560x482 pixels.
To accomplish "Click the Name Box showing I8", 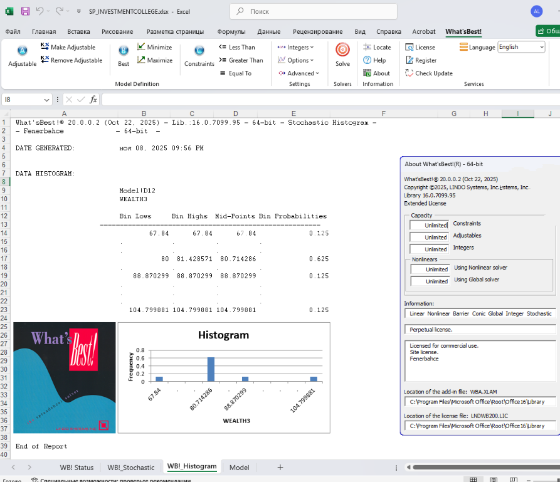I will click(23, 100).
